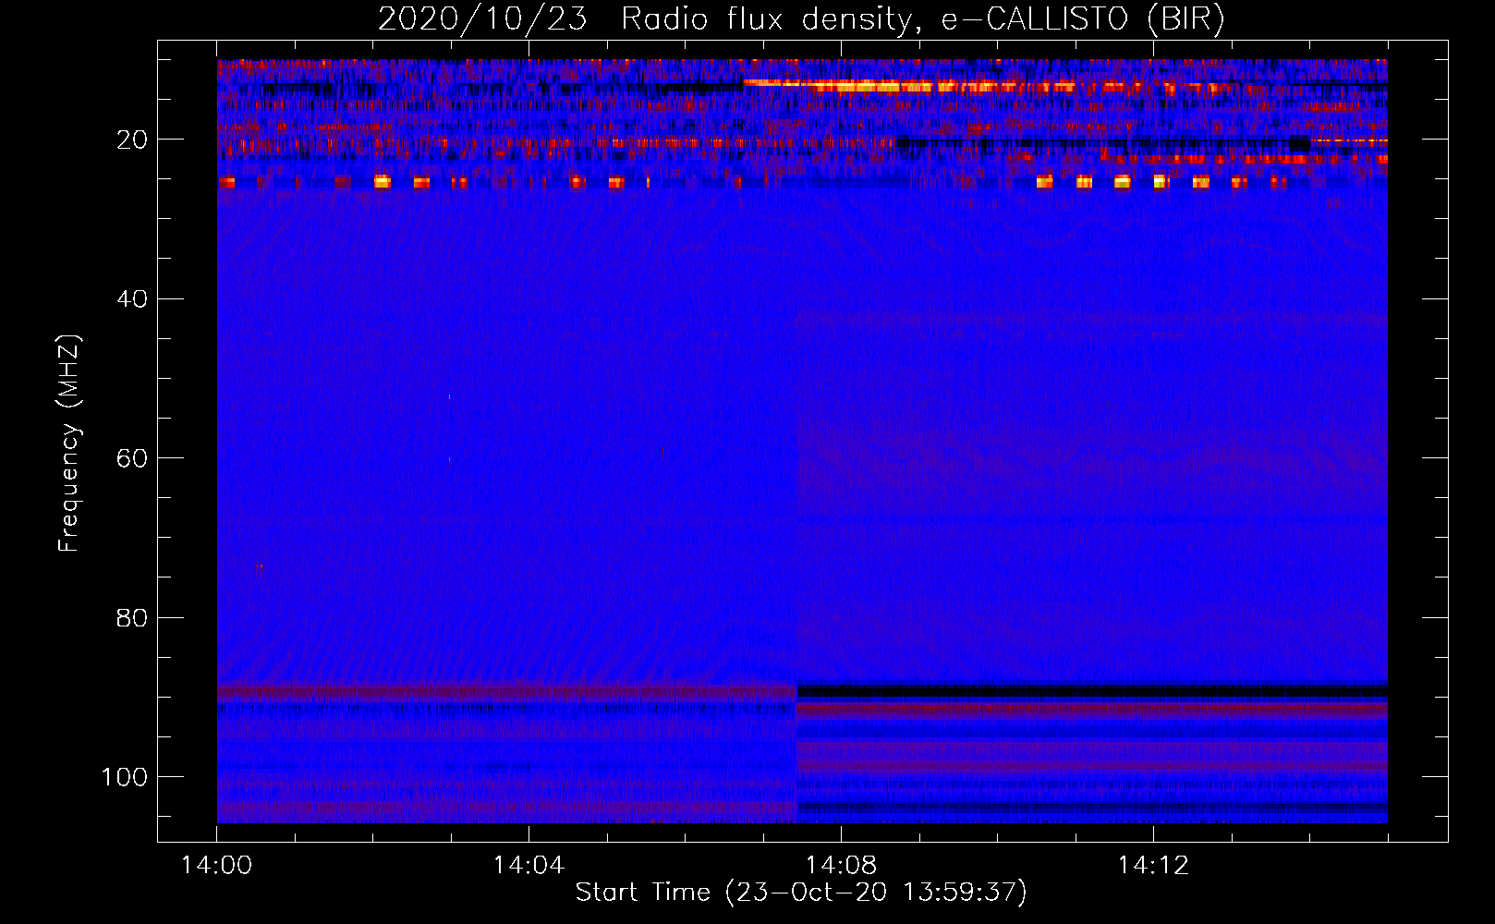Click the 14:00 time tick label
1495x924 pixels.
pos(216,866)
